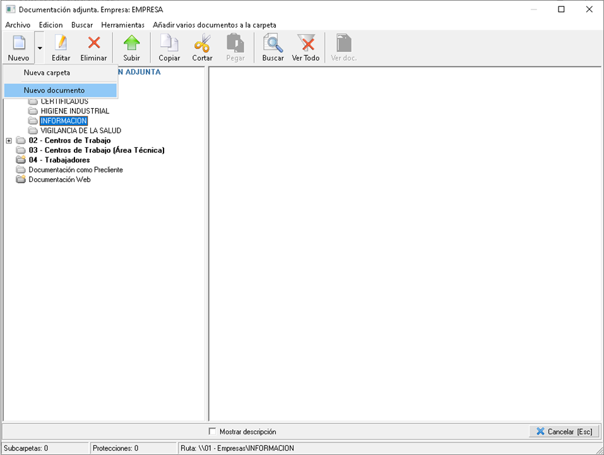Click the Buscar magnifier icon

(x=273, y=44)
